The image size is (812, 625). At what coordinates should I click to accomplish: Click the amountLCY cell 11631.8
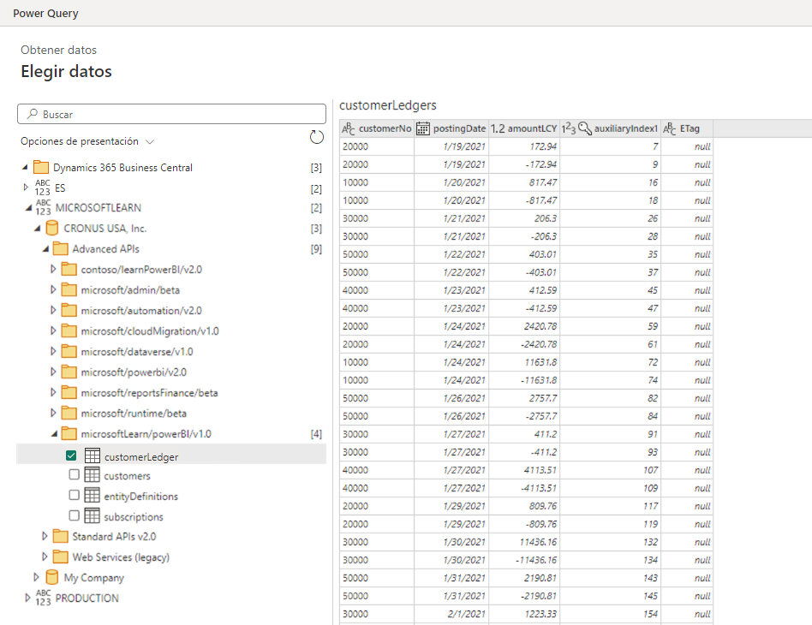[x=524, y=362]
